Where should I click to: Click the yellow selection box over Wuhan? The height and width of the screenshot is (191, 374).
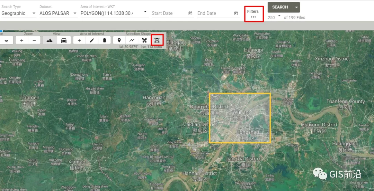[x=240, y=118]
